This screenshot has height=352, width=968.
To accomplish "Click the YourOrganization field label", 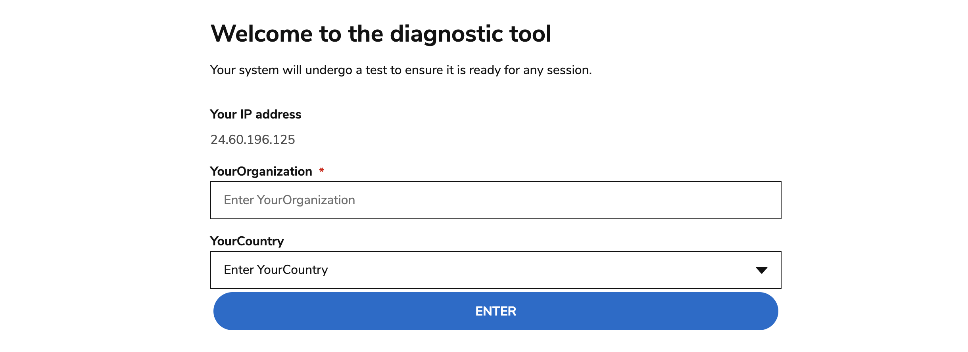I will pyautogui.click(x=261, y=172).
